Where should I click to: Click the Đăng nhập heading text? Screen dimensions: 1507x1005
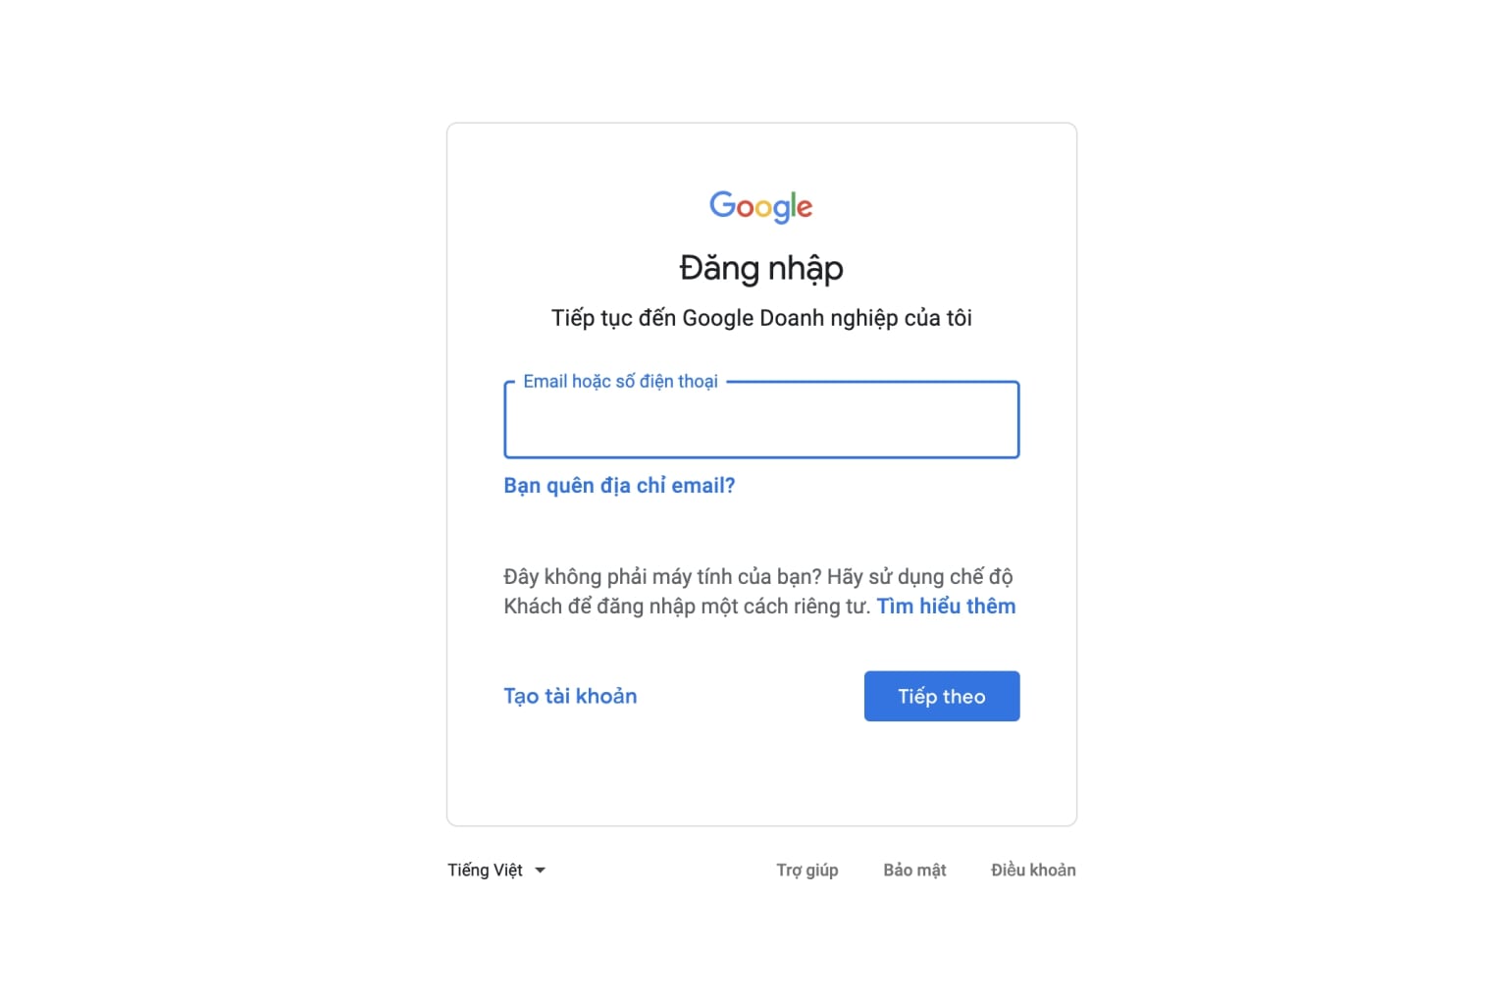(x=761, y=268)
